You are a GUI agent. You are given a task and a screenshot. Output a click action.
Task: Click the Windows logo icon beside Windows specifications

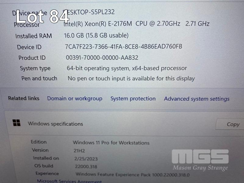[x=16, y=123]
